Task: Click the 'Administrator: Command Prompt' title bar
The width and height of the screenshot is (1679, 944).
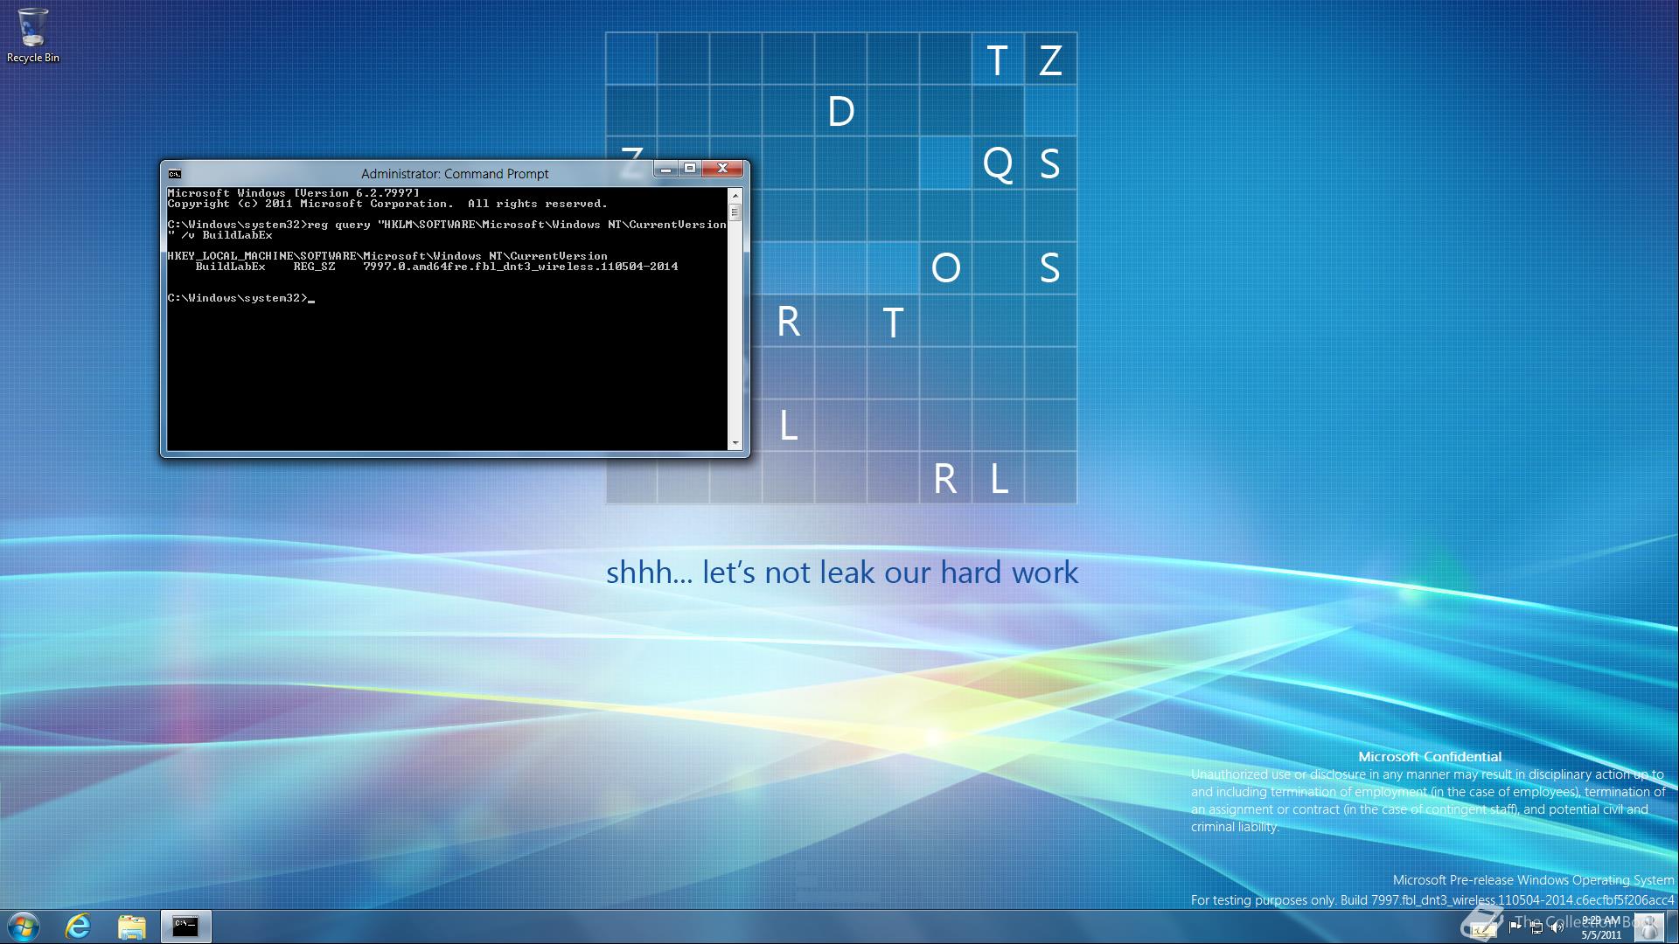Action: [455, 174]
